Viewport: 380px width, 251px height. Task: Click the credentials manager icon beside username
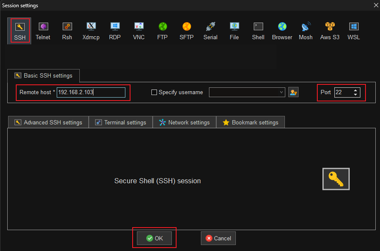pyautogui.click(x=293, y=92)
